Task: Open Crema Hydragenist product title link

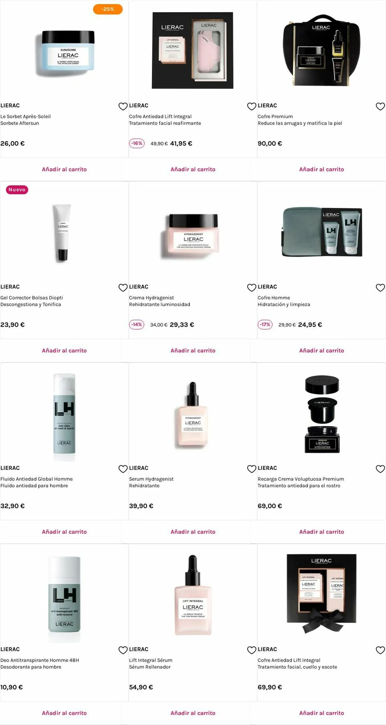Action: [x=151, y=298]
